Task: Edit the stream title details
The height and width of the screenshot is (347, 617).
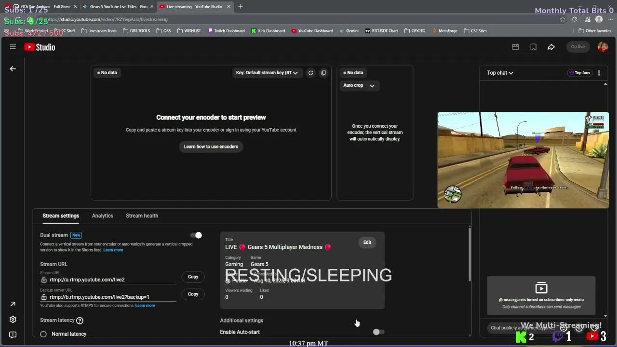Action: coord(367,242)
